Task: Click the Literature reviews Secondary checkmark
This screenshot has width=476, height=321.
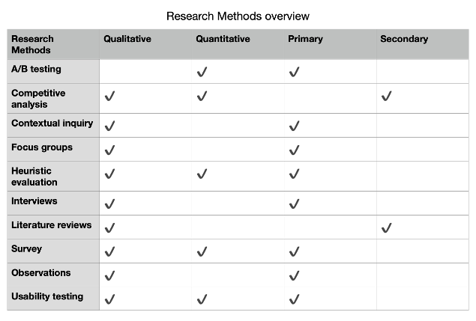Action: [387, 227]
